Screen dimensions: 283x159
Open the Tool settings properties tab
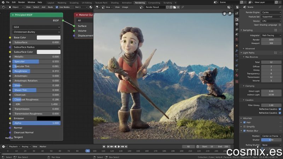point(237,13)
